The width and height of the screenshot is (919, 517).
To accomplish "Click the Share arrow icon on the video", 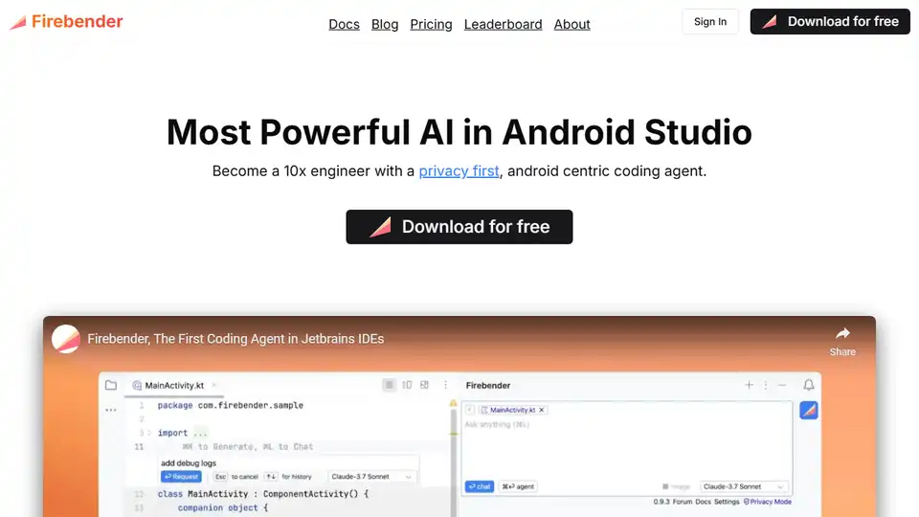I will click(842, 333).
